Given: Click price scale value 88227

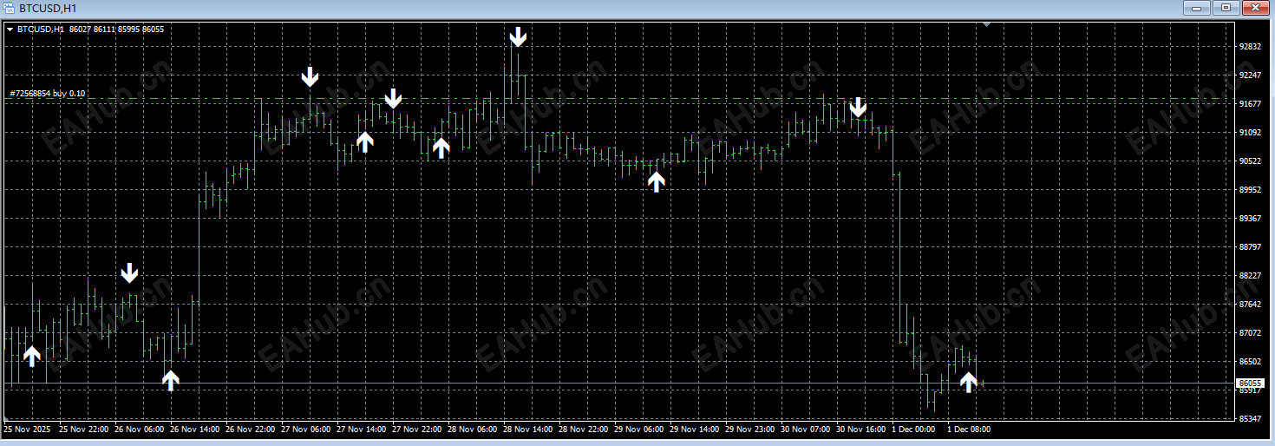Looking at the screenshot, I should [x=1250, y=276].
